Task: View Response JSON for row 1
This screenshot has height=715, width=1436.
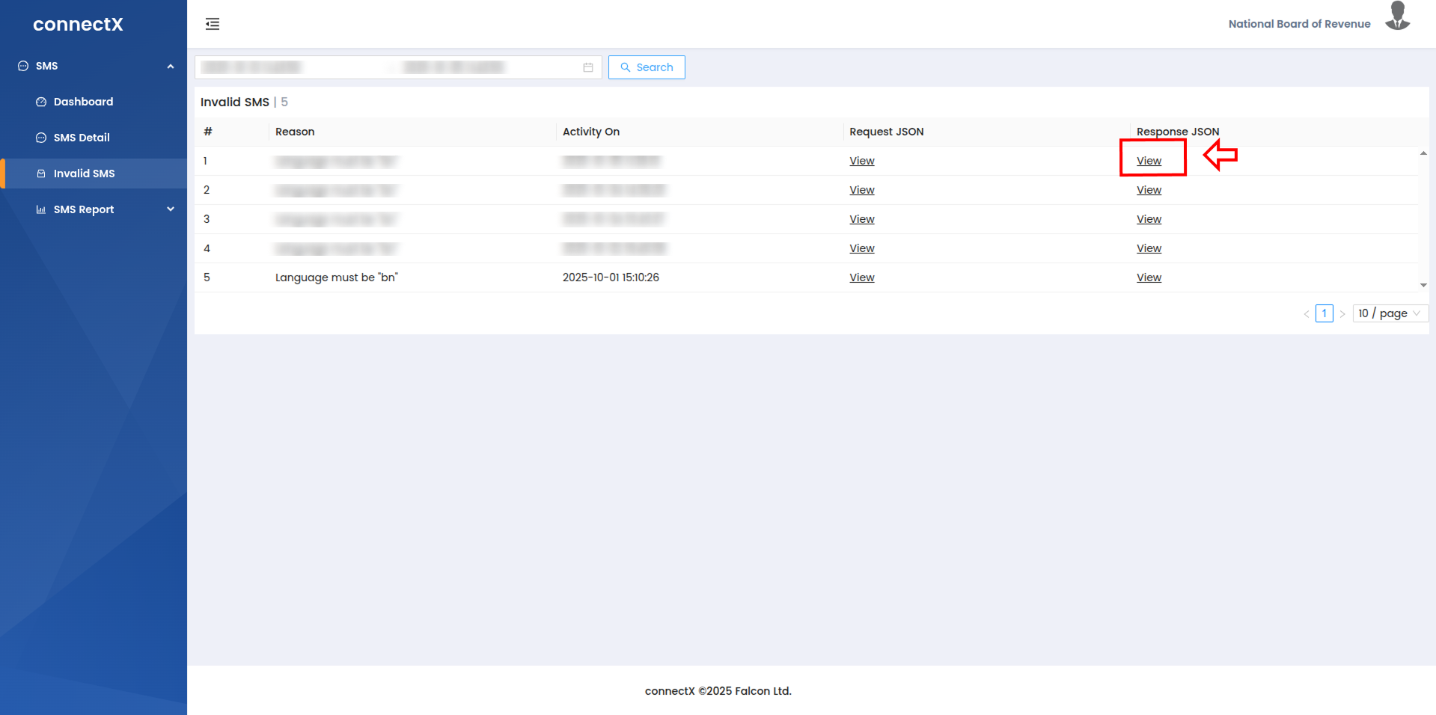Action: point(1149,161)
